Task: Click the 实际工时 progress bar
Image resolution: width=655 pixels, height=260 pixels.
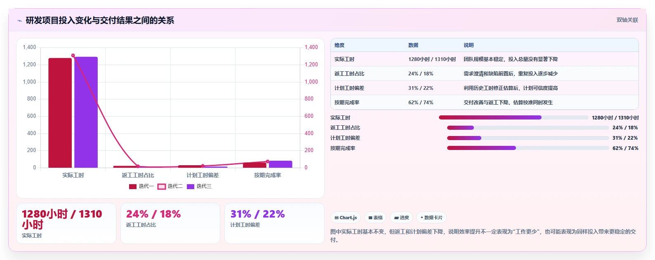Action: (x=514, y=117)
